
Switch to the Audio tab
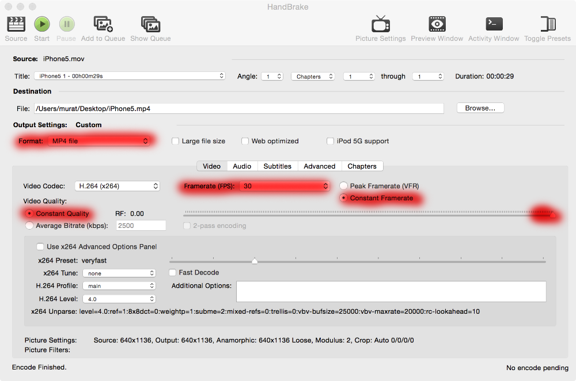click(x=242, y=166)
